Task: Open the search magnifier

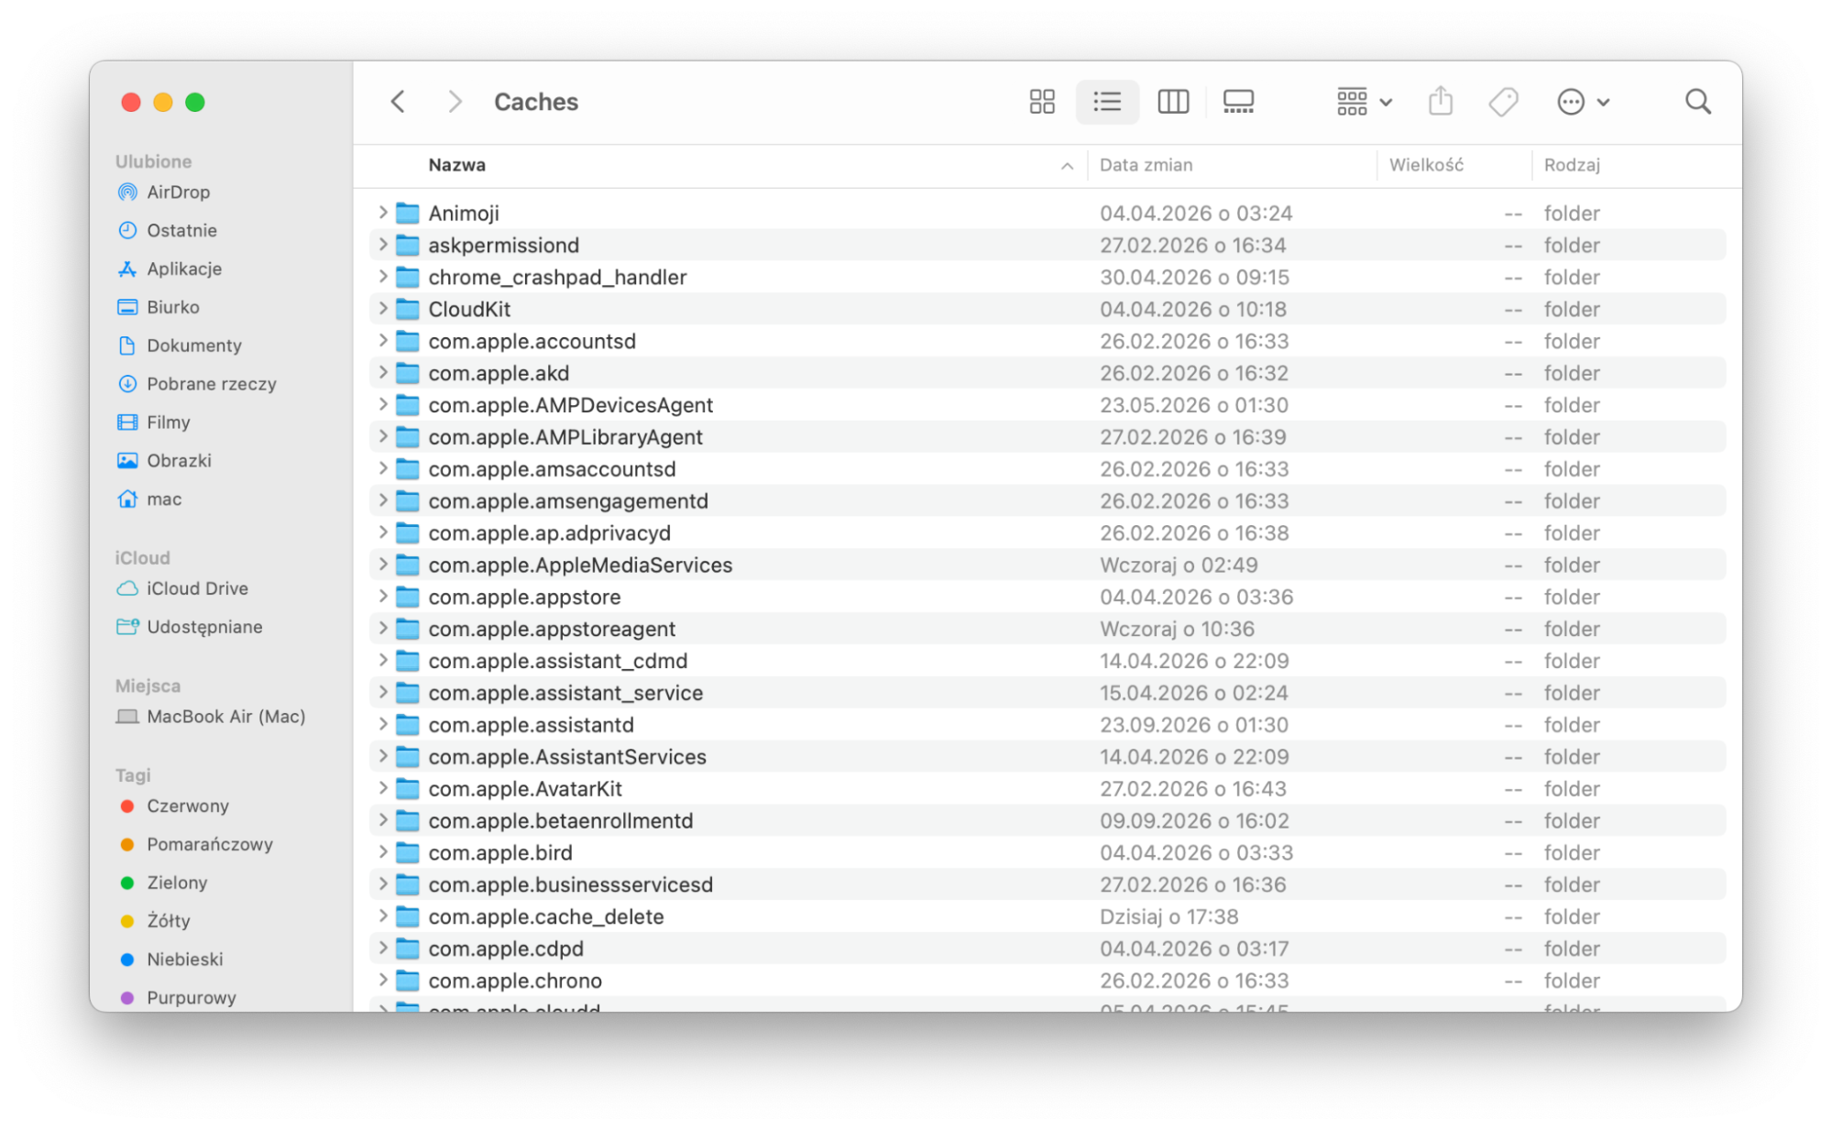Action: (1697, 102)
